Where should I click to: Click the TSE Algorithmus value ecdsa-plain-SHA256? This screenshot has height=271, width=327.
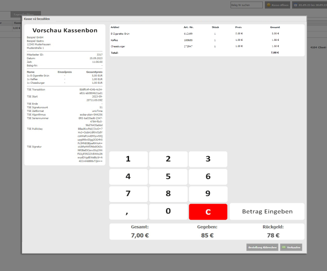coord(91,115)
